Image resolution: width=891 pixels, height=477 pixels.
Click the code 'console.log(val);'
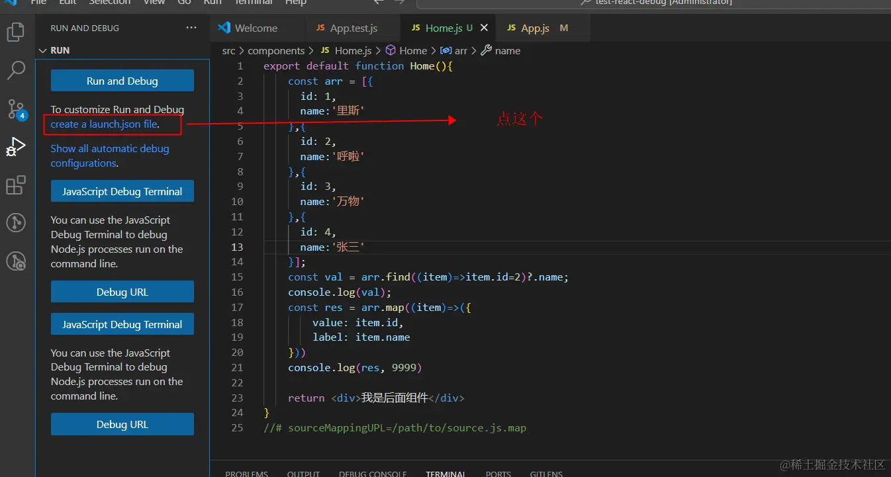click(340, 292)
